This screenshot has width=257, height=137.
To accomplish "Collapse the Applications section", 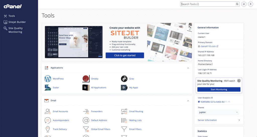I will tap(188, 68).
